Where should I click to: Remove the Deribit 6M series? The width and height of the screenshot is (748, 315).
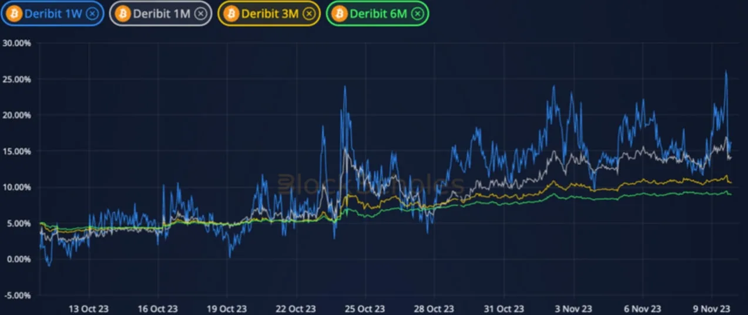417,13
